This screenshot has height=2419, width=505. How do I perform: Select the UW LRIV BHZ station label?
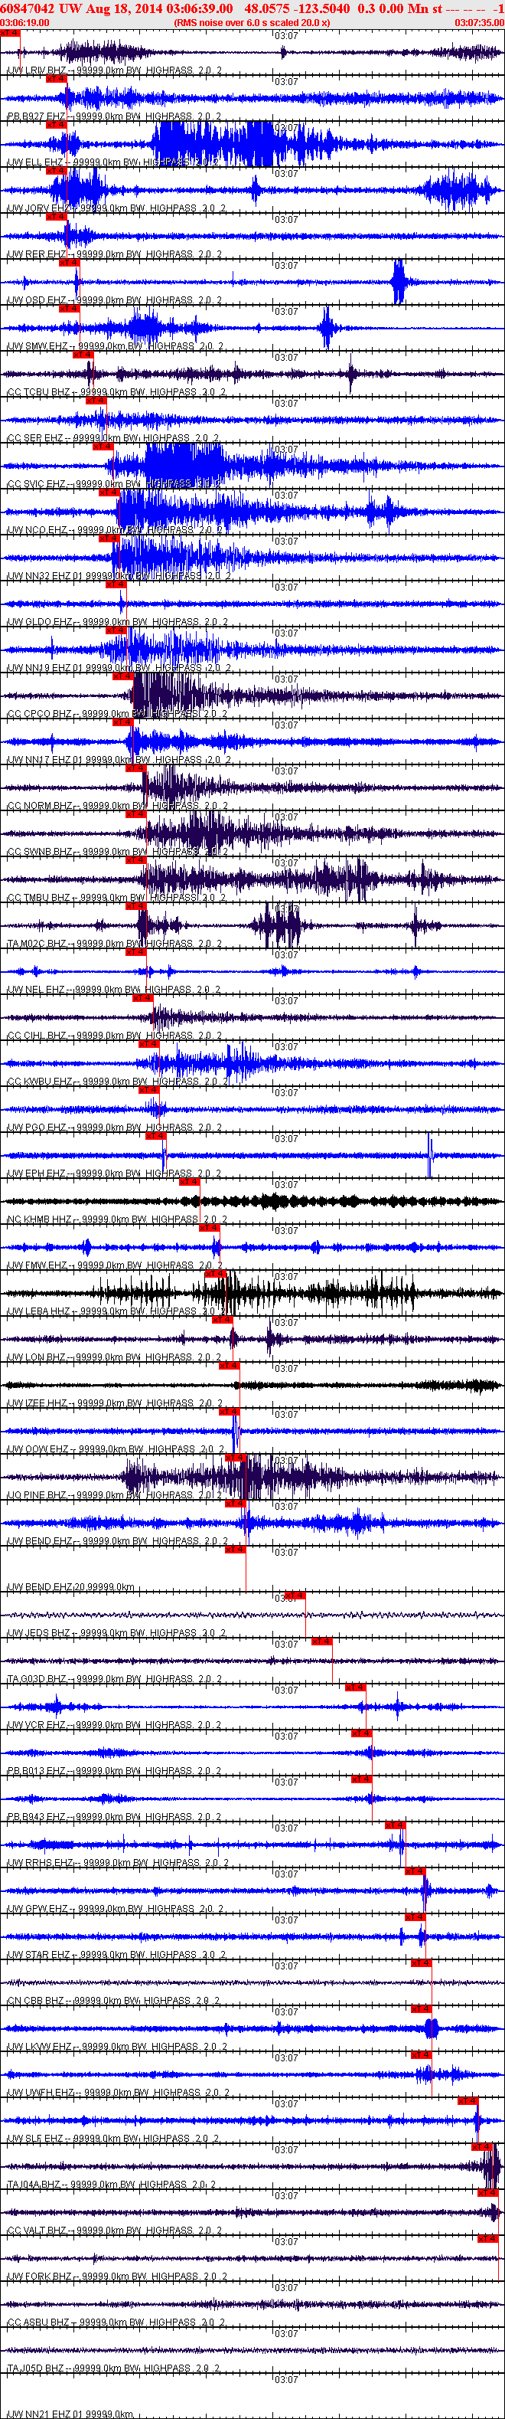point(115,70)
